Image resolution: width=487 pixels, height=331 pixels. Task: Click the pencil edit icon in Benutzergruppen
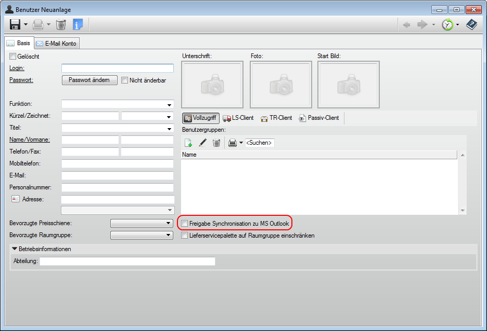click(203, 143)
